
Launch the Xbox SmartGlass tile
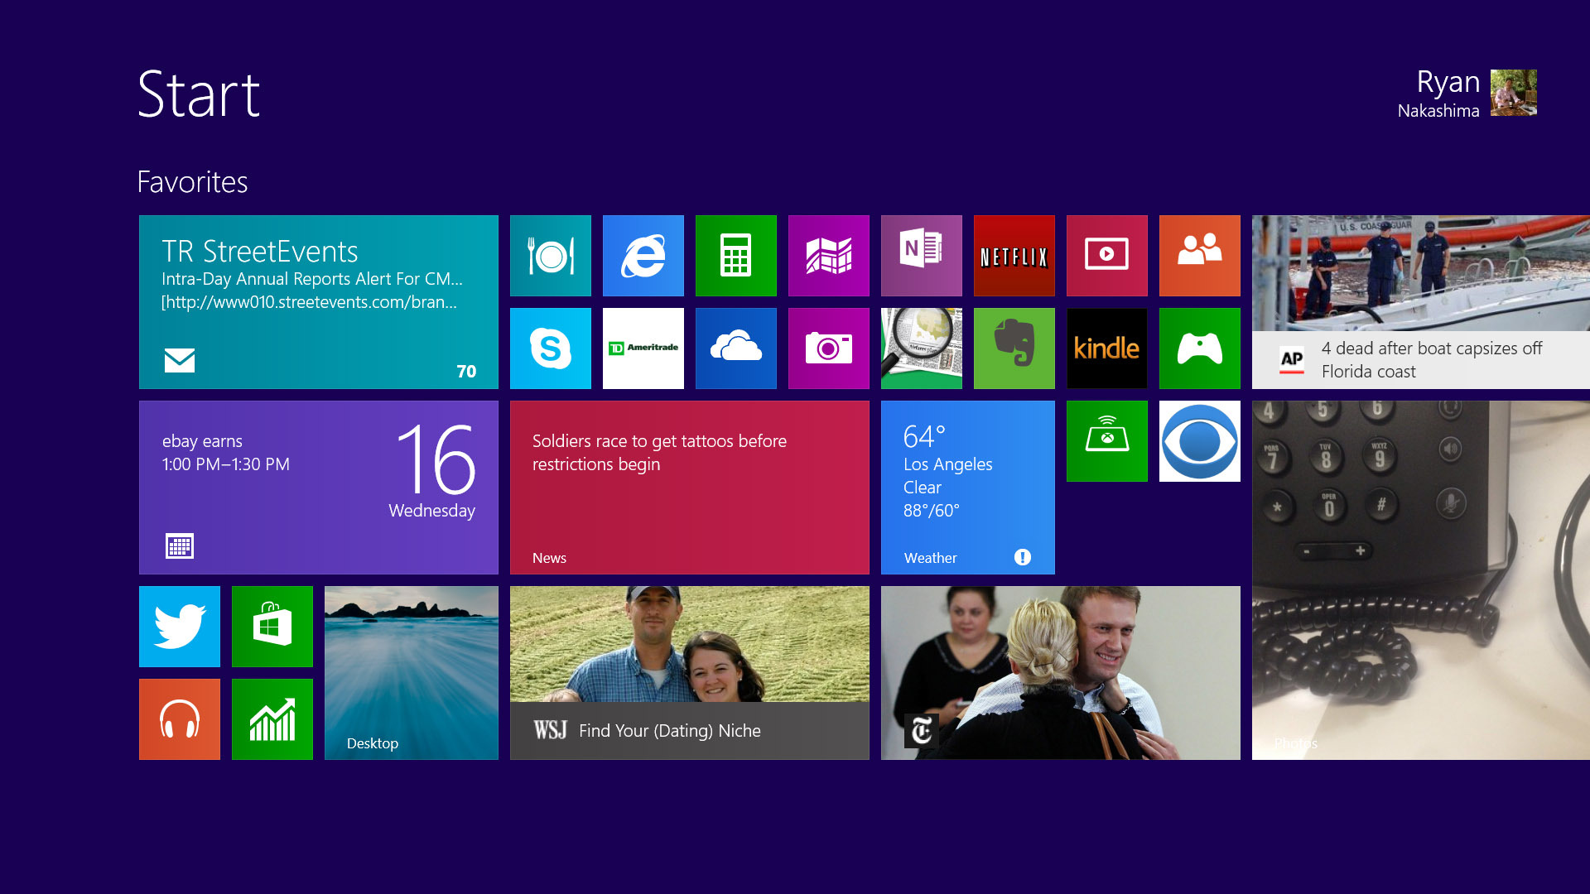click(1106, 441)
